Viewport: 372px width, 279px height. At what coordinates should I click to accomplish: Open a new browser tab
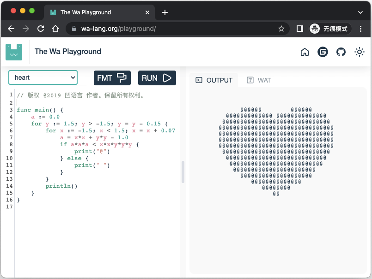point(165,12)
